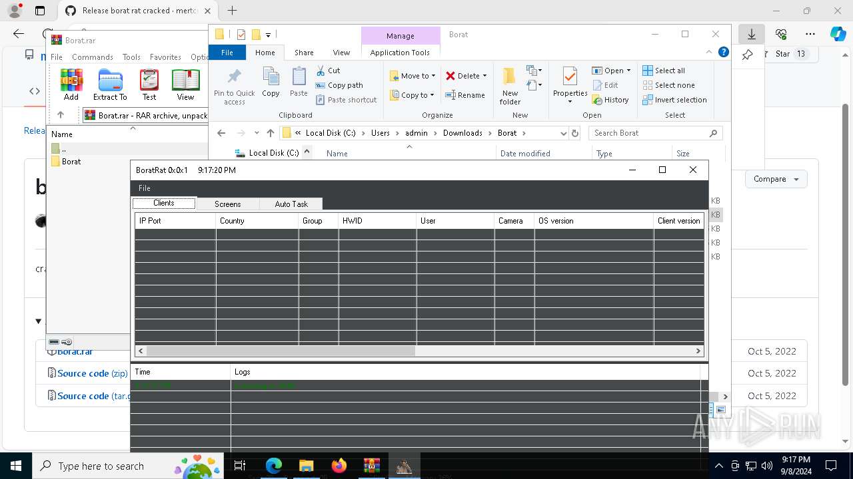This screenshot has width=853, height=479.
Task: Click the Country column header
Action: (257, 221)
